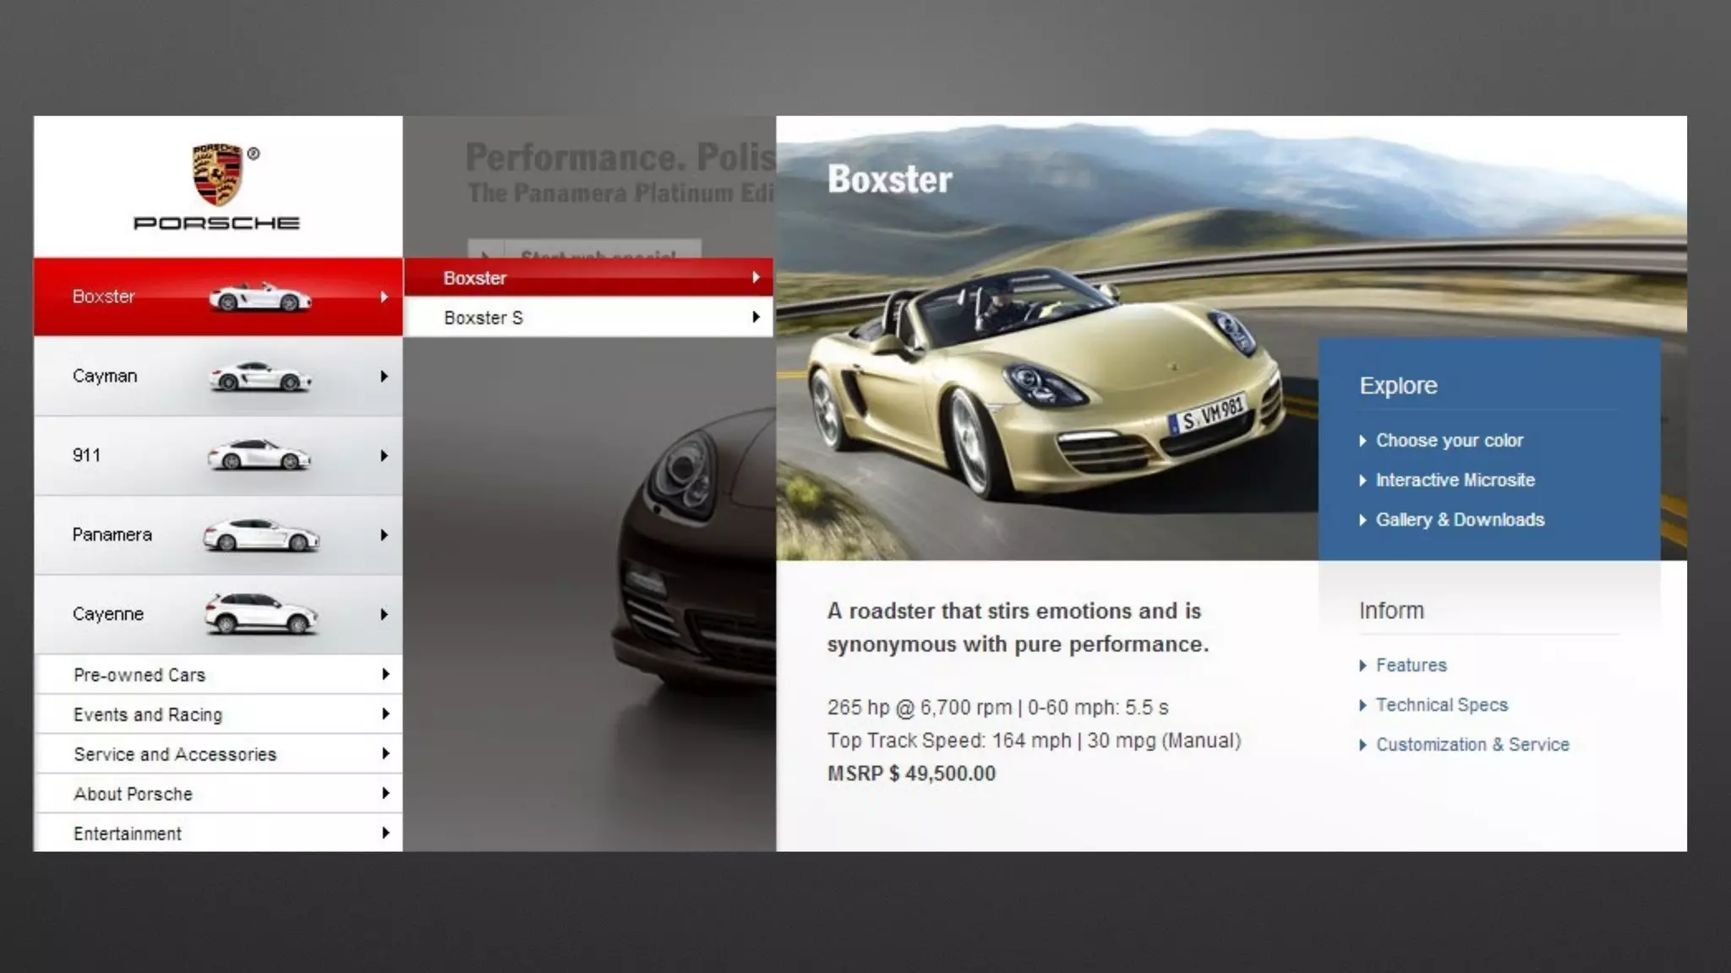The height and width of the screenshot is (973, 1731).
Task: Click the Panamera car thumbnail icon
Action: point(260,535)
